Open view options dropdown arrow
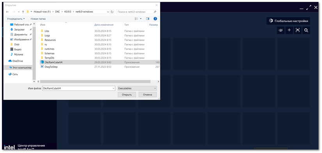This screenshot has height=153, width=322. point(141,19)
